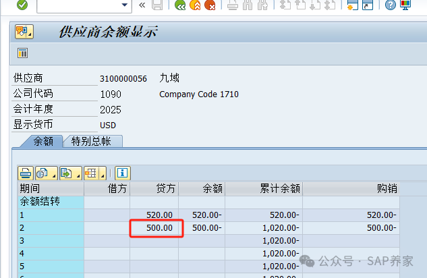The height and width of the screenshot is (278, 427).
Task: Click the Select Layout grid icon
Action: point(91,173)
